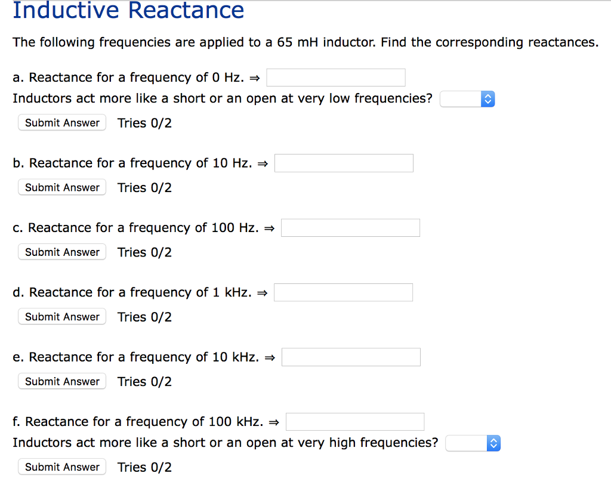Click Tries 0/2 text under part a
611x485 pixels.
(144, 123)
